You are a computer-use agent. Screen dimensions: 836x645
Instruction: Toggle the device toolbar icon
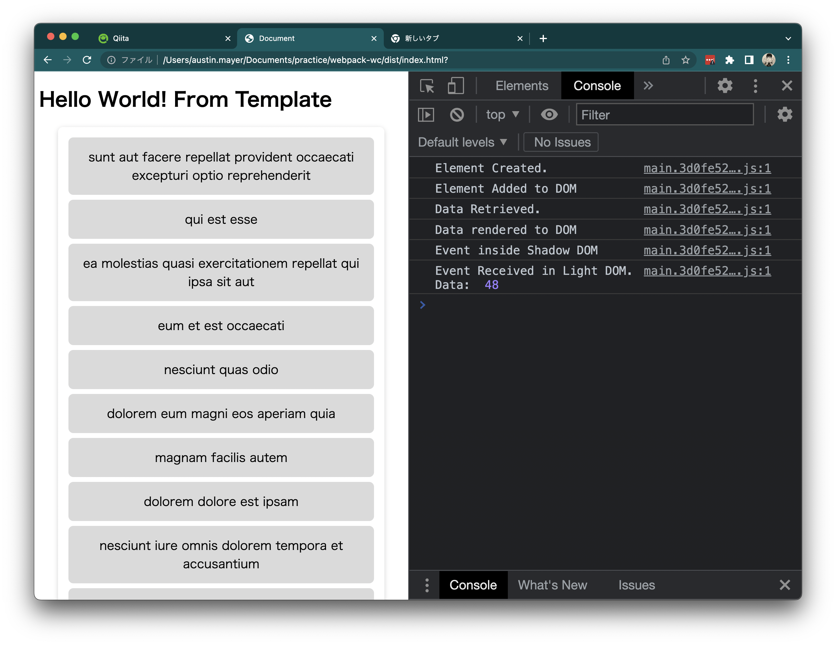tap(456, 86)
